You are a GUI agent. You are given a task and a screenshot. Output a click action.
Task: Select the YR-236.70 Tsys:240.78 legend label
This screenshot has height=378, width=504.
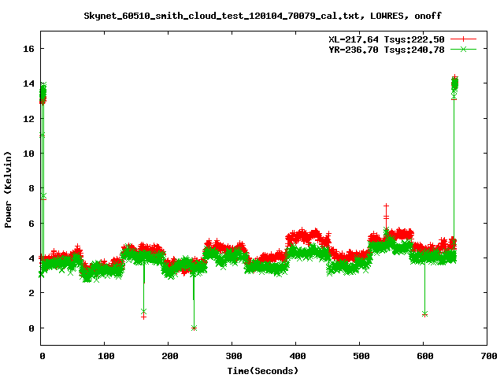(387, 50)
